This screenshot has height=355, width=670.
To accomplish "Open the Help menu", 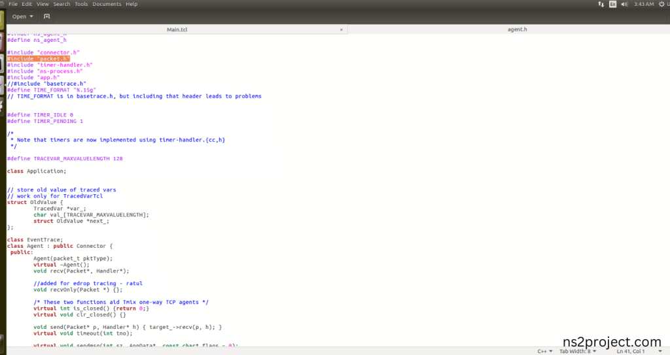I will pos(132,4).
